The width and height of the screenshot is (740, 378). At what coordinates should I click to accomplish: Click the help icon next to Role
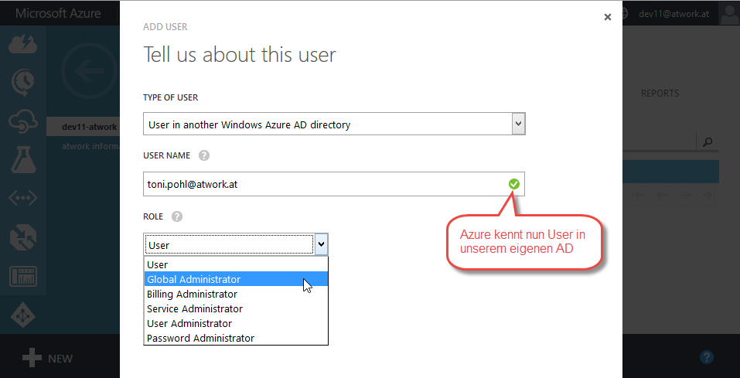177,217
